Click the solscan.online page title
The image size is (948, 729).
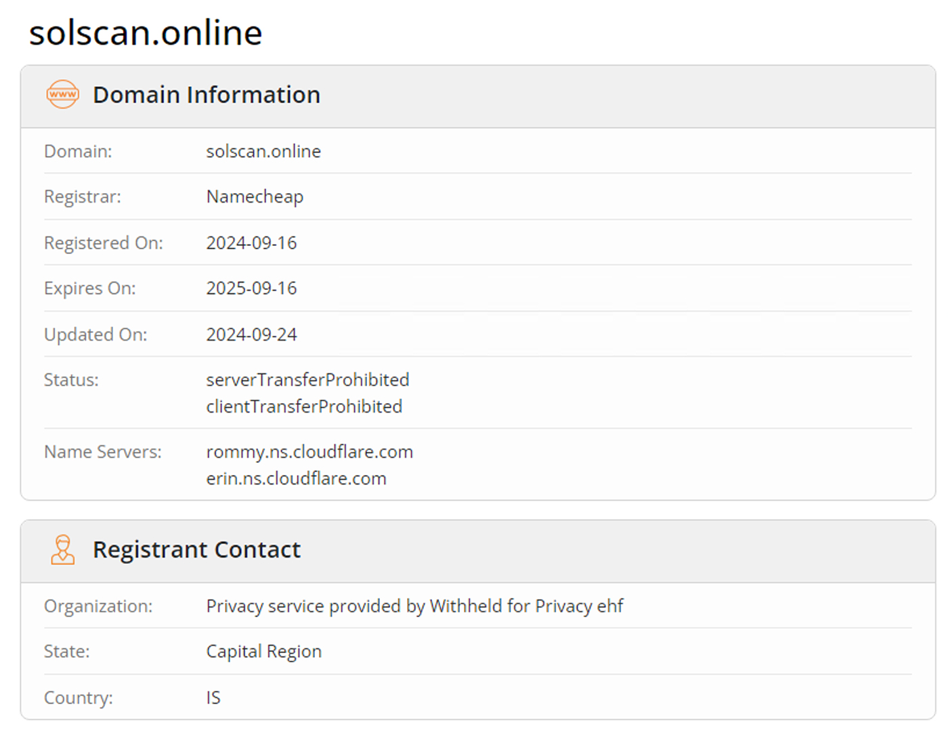pos(146,33)
